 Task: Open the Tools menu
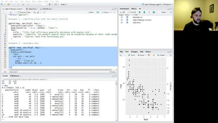click(52, 1)
